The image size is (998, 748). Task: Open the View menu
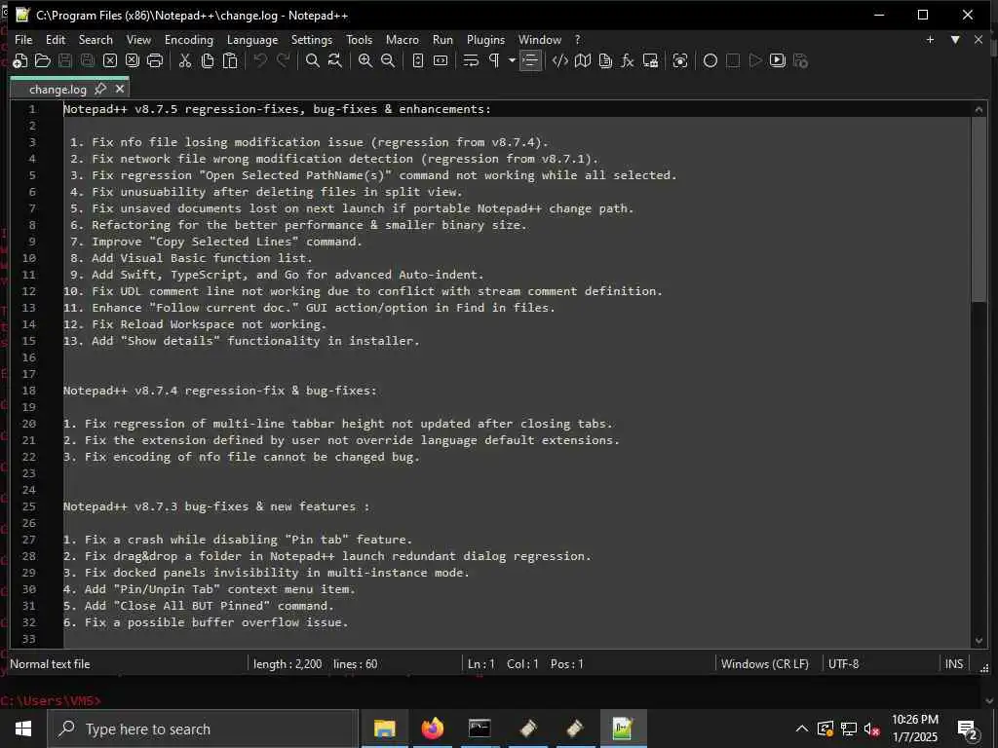click(138, 39)
